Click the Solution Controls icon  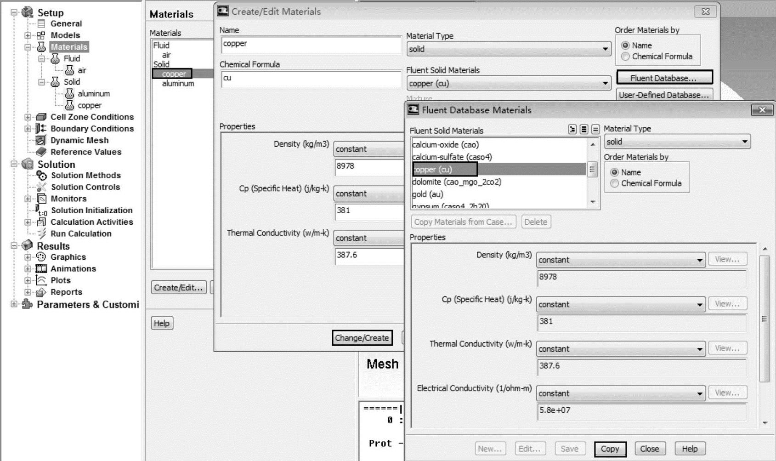point(41,187)
